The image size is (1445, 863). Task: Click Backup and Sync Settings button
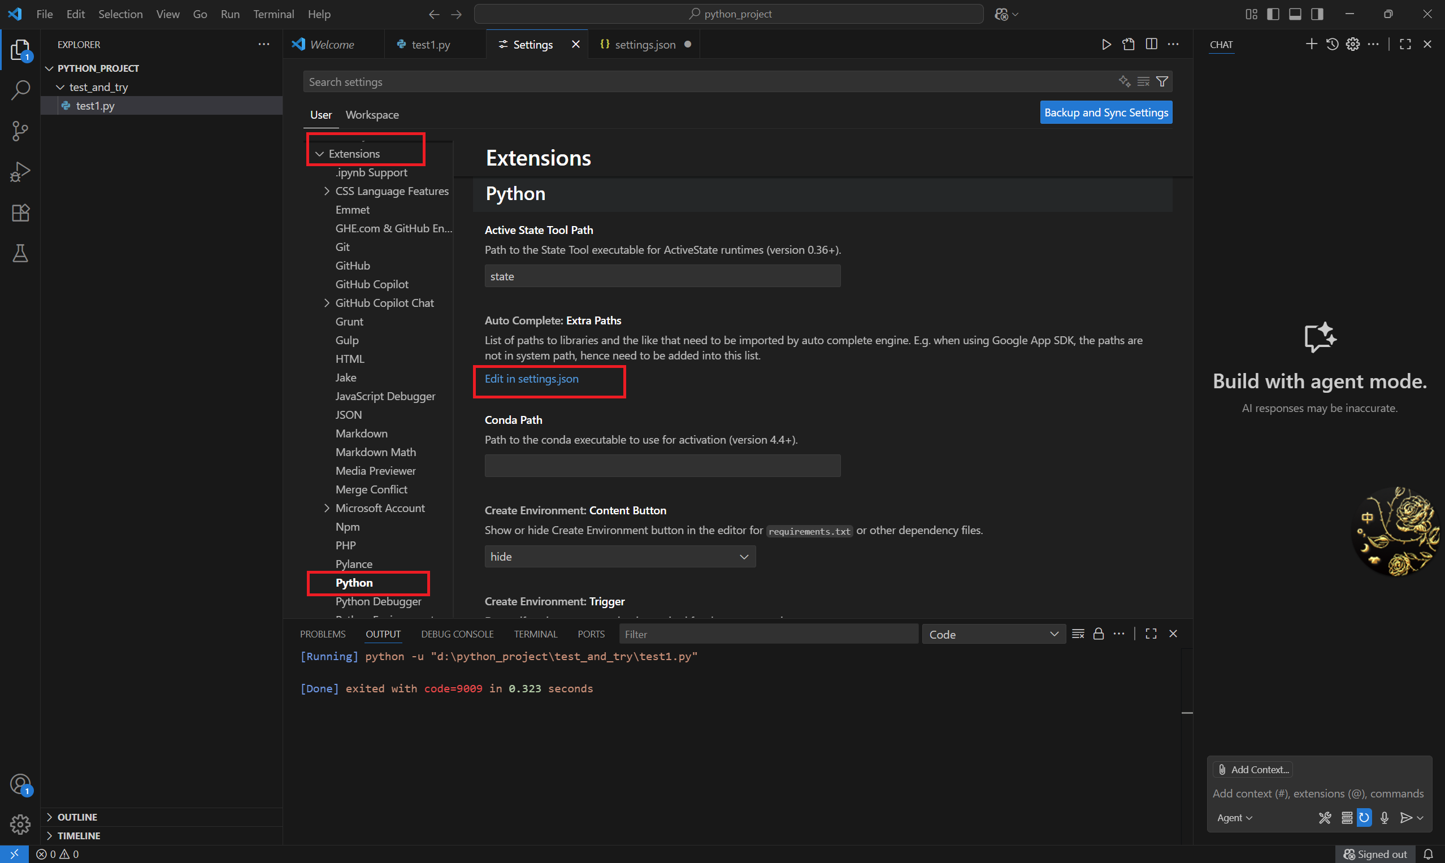1105,112
